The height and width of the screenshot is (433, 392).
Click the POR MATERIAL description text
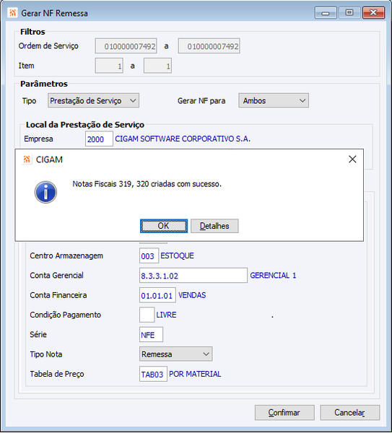[x=195, y=374]
